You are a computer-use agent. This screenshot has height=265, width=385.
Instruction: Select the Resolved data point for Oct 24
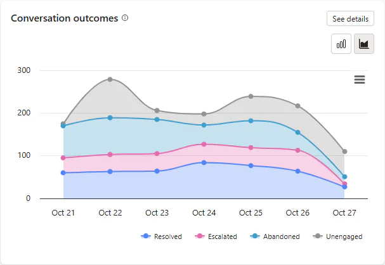[x=204, y=163]
